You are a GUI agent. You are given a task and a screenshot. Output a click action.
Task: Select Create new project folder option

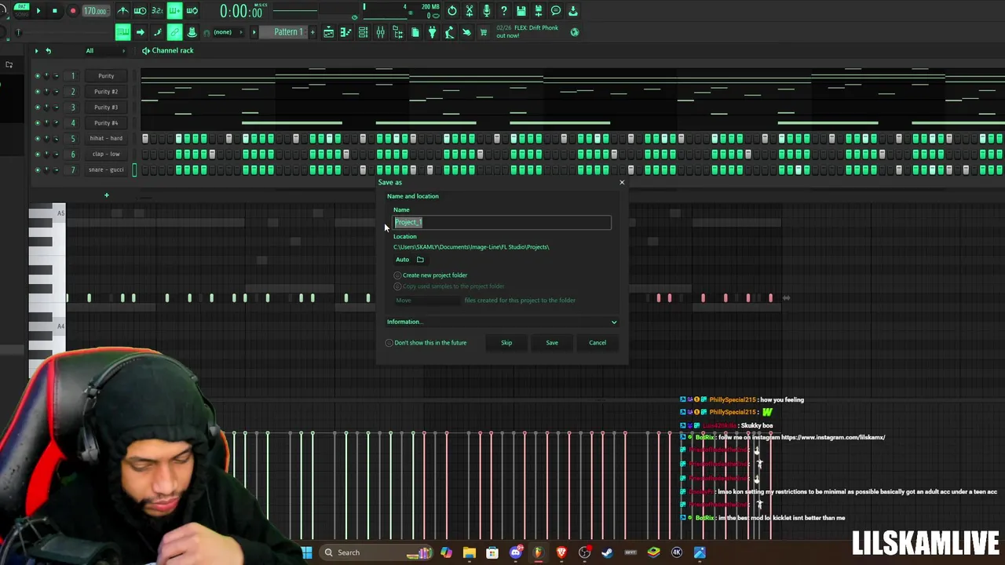click(x=432, y=275)
